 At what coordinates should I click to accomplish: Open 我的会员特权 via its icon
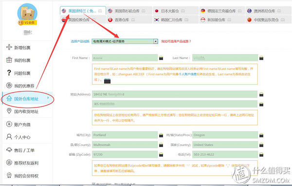click(x=9, y=175)
